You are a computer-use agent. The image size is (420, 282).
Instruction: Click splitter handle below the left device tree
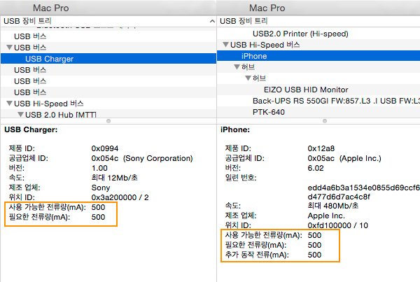click(108, 121)
